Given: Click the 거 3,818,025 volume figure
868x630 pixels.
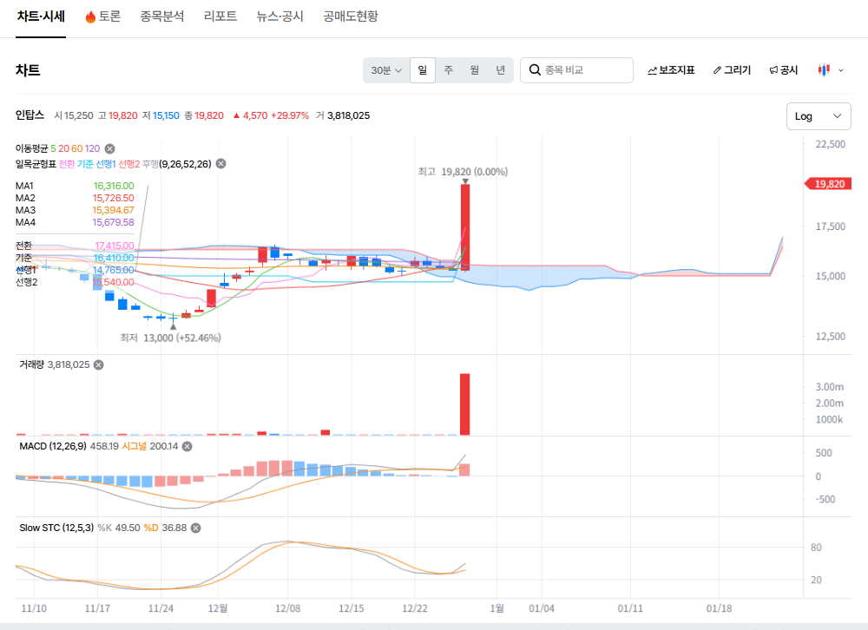Looking at the screenshot, I should [343, 115].
